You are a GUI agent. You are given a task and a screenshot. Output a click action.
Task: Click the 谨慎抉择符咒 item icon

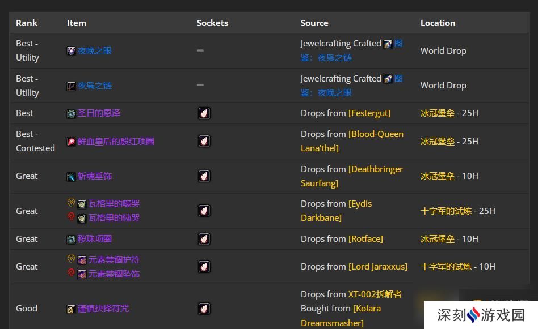click(71, 309)
